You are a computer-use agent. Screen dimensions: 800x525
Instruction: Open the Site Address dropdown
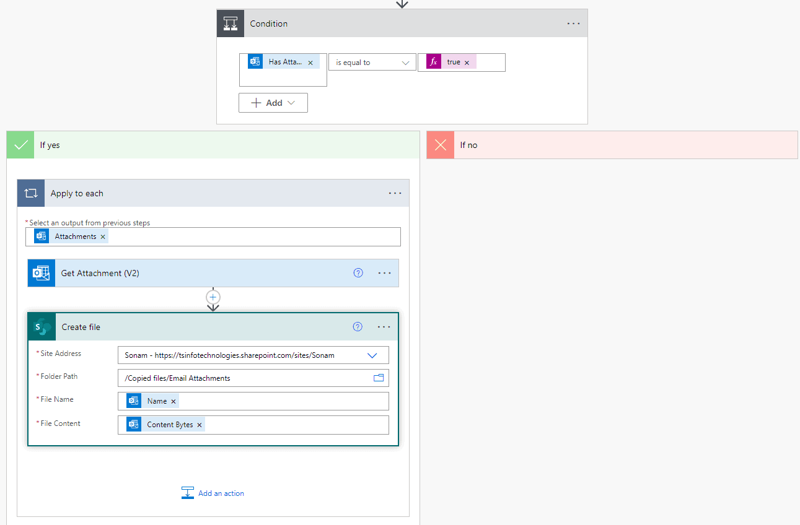point(372,355)
